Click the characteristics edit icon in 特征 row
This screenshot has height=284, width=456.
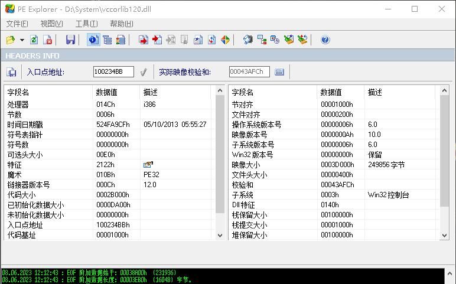(148, 165)
